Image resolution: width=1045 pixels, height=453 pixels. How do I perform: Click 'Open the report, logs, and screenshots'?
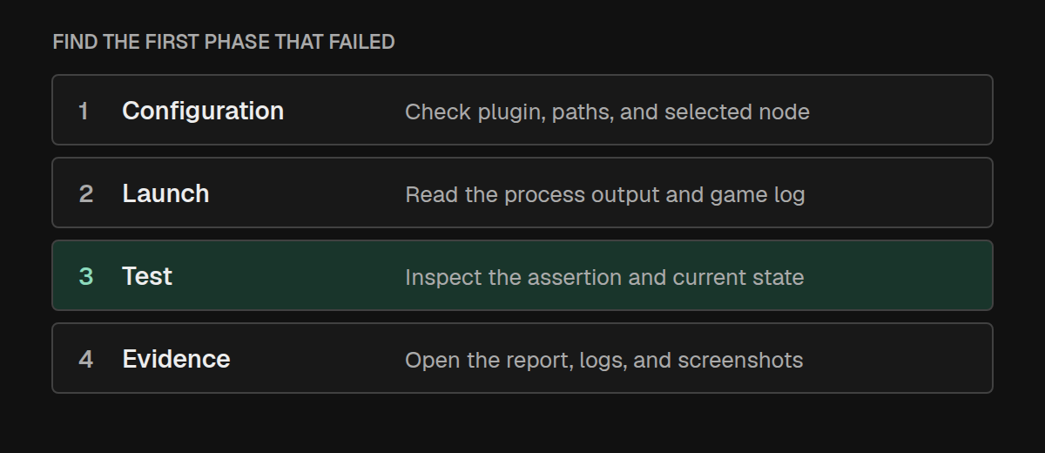tap(603, 360)
